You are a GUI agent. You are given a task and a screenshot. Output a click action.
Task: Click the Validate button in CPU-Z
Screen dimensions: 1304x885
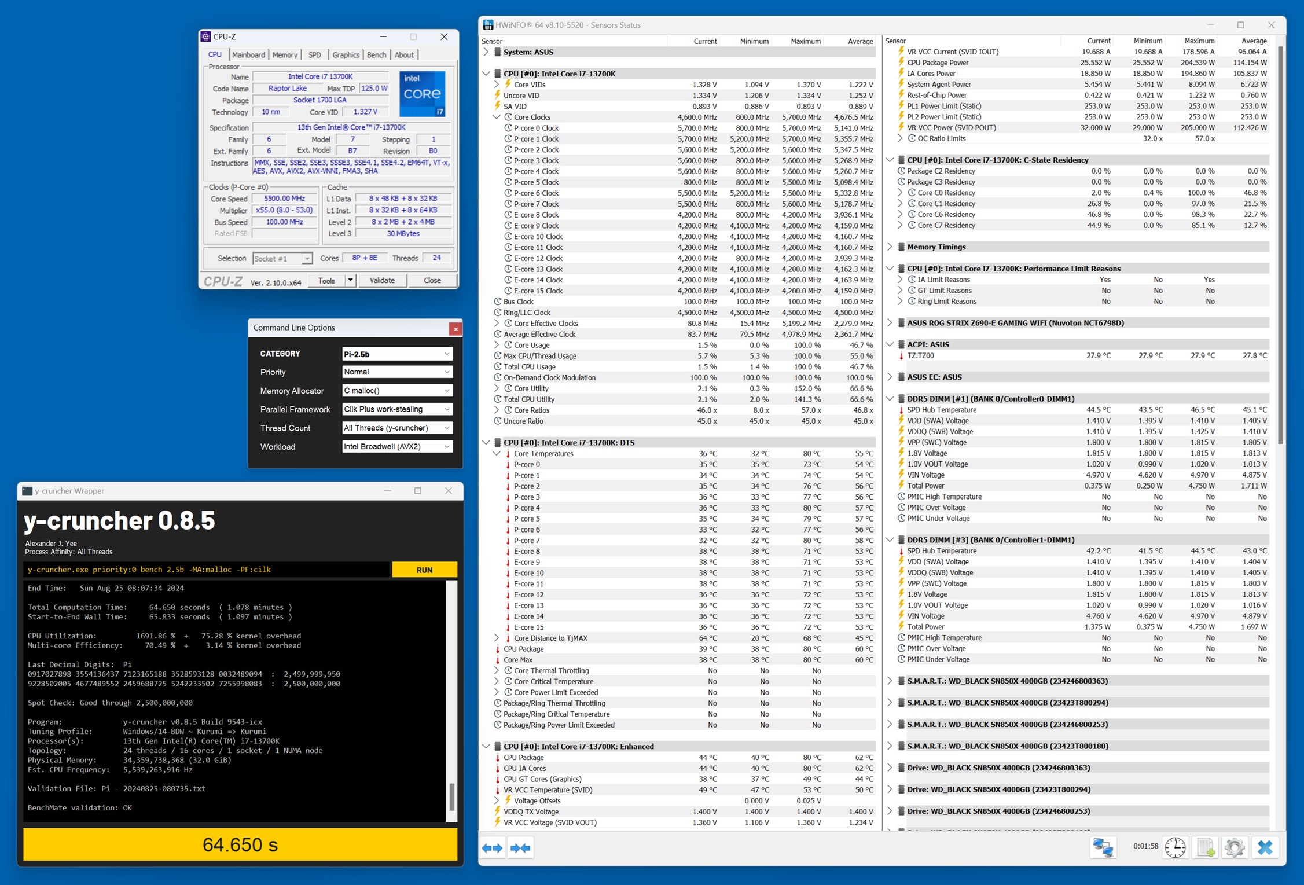coord(382,281)
